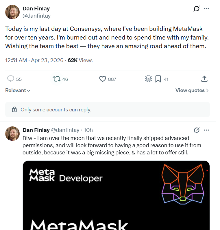This screenshot has width=220, height=230.
Task: Open the share upload icon
Action: (x=204, y=79)
